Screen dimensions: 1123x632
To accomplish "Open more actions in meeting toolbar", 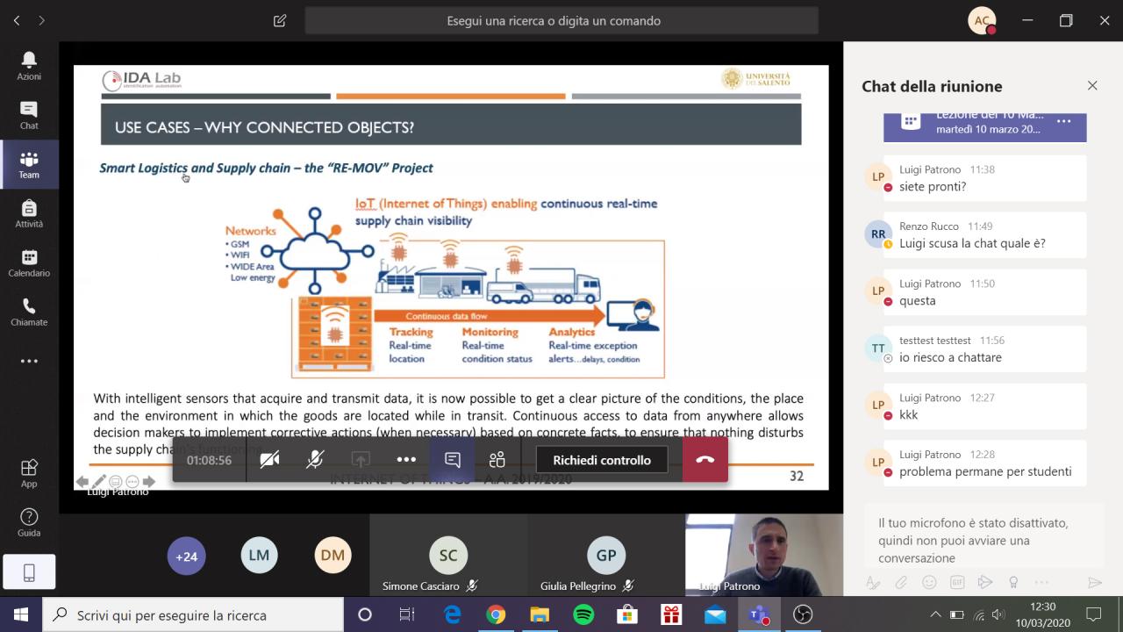I will click(x=406, y=460).
